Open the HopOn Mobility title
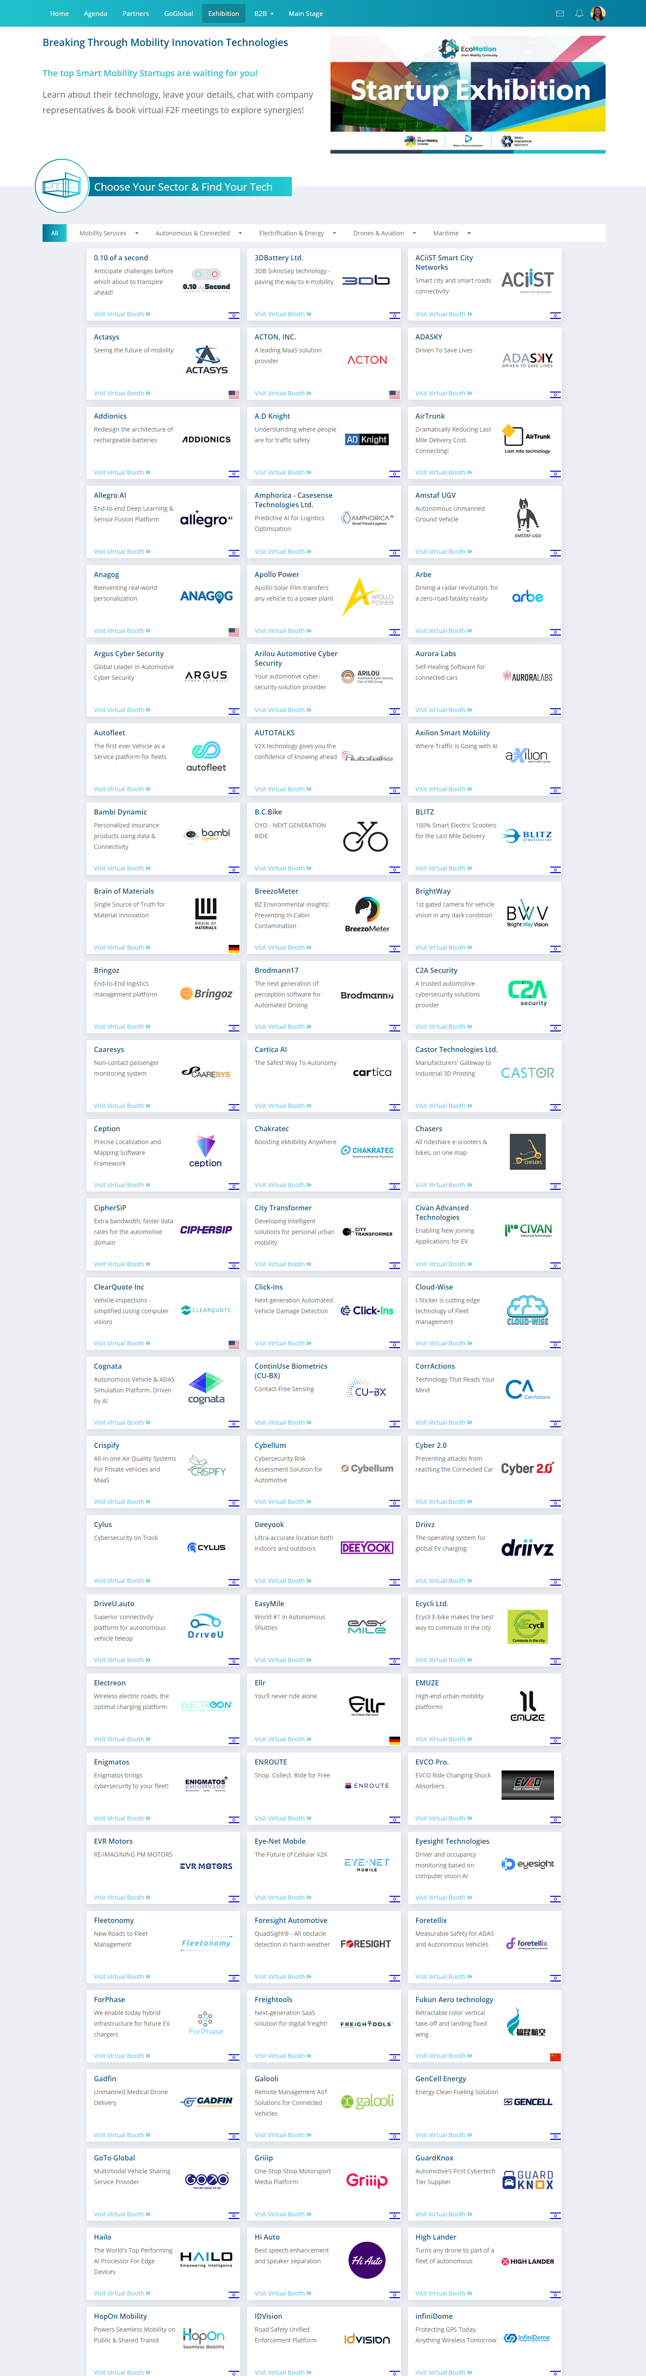The width and height of the screenshot is (646, 2376). click(121, 2316)
